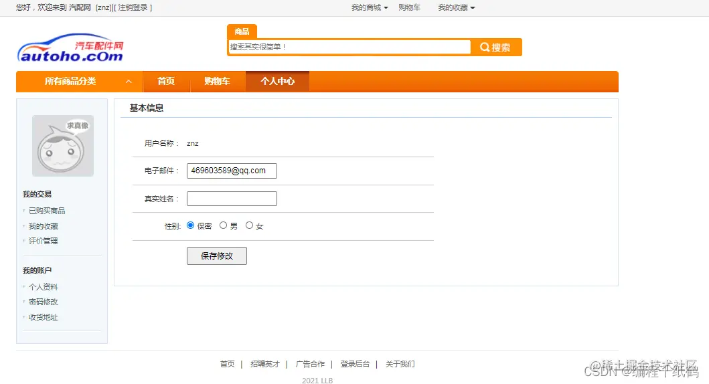
Task: Open the 我的收藏 dropdown in top bar
Action: click(x=456, y=7)
